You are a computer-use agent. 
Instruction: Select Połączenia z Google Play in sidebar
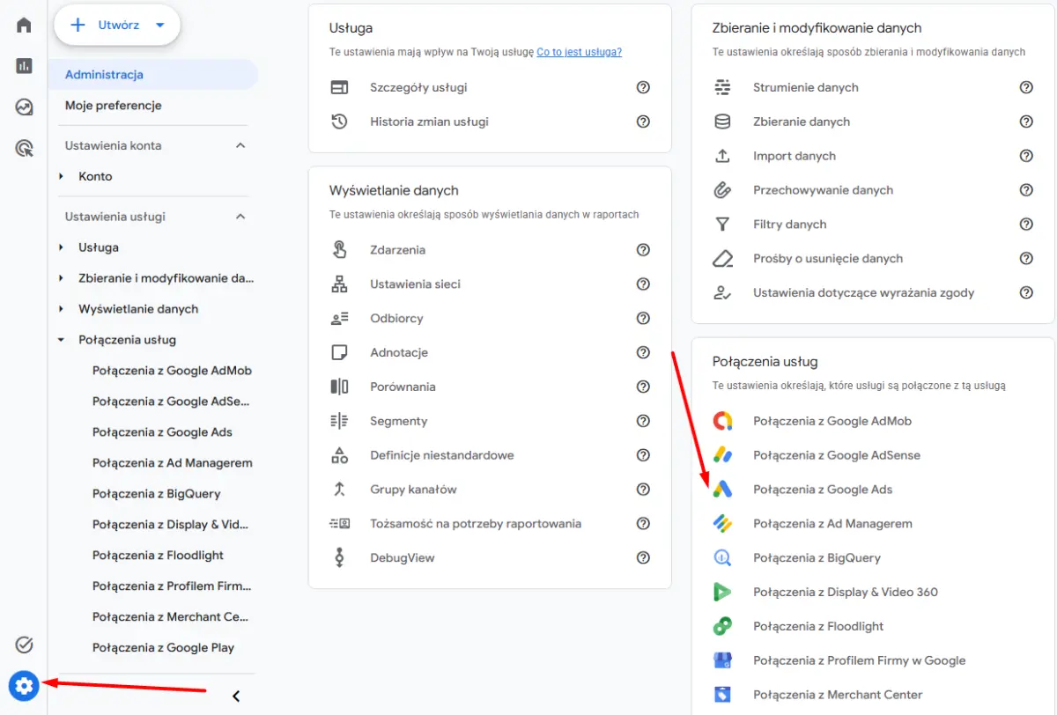163,648
